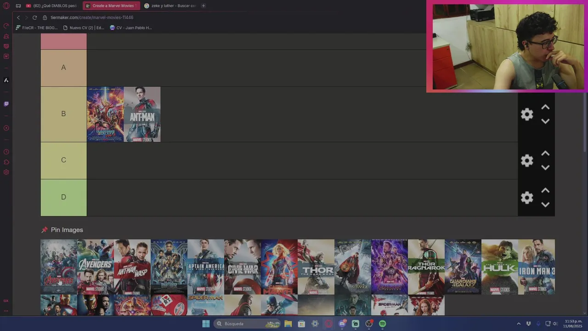Open File Explorer from the taskbar
The height and width of the screenshot is (331, 588).
pyautogui.click(x=288, y=324)
